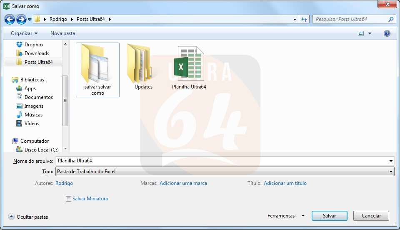
Task: Click the refresh folder icon
Action: pyautogui.click(x=304, y=19)
